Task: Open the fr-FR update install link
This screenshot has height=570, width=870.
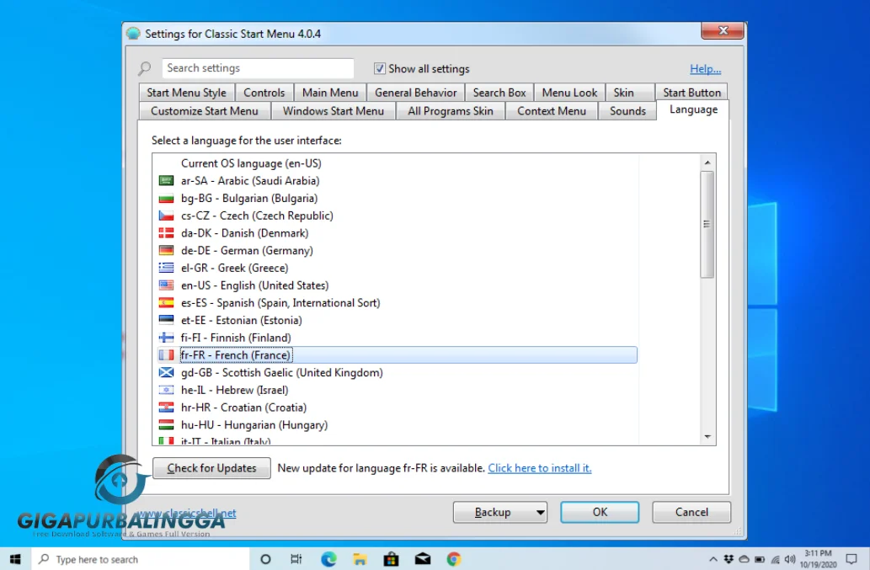Action: coord(539,468)
